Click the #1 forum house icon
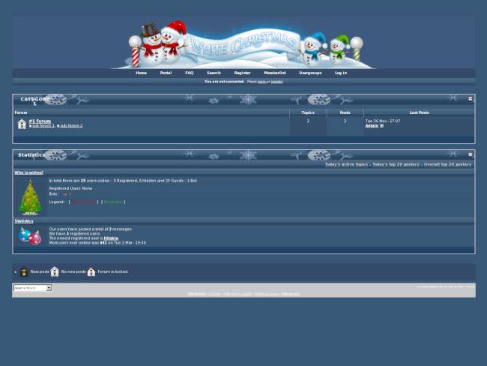The width and height of the screenshot is (487, 366). 22,124
